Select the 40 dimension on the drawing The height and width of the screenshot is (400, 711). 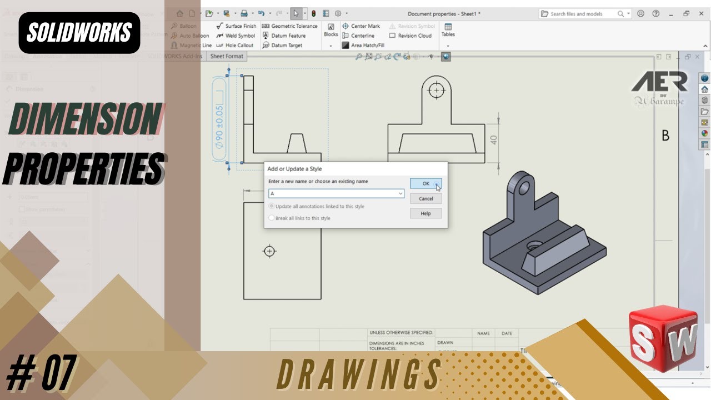[494, 139]
